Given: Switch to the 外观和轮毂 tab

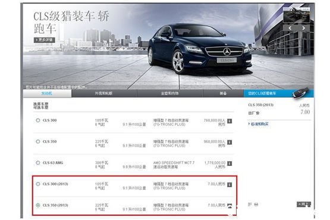Looking at the screenshot, I should click(104, 93).
